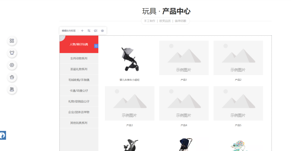Click 婴儿车推车小超轻 product title

click(130, 80)
